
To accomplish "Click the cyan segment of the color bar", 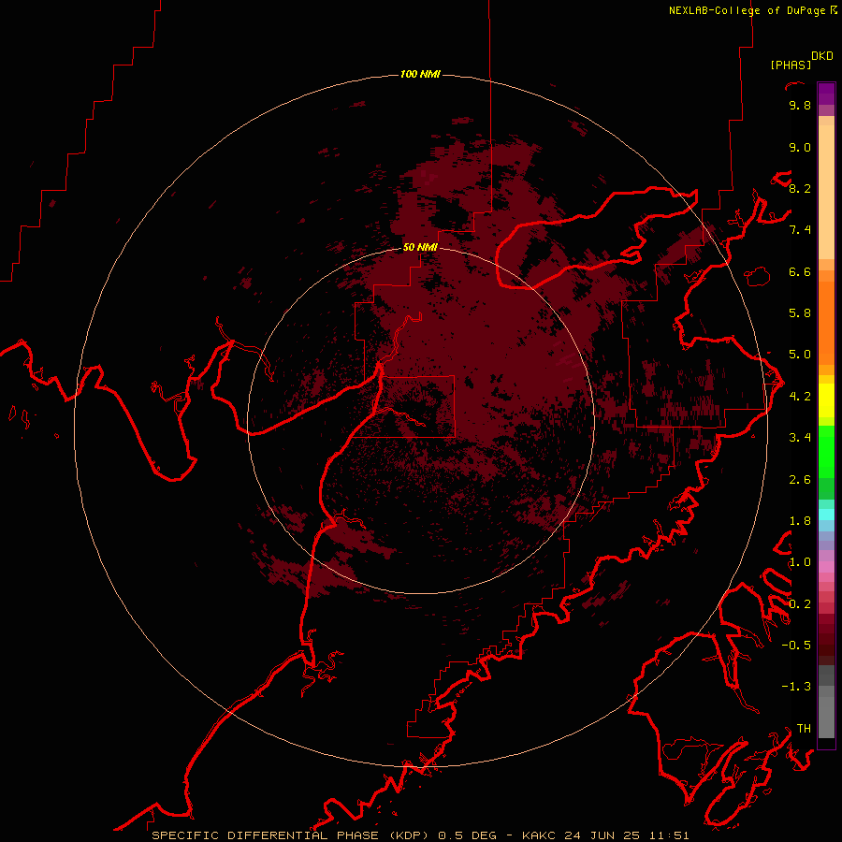I will pos(826,514).
